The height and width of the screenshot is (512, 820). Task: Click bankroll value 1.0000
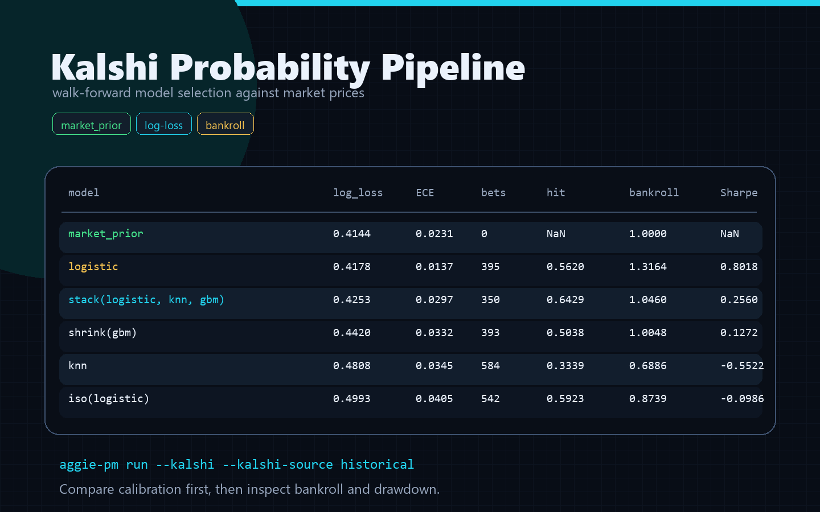click(648, 234)
